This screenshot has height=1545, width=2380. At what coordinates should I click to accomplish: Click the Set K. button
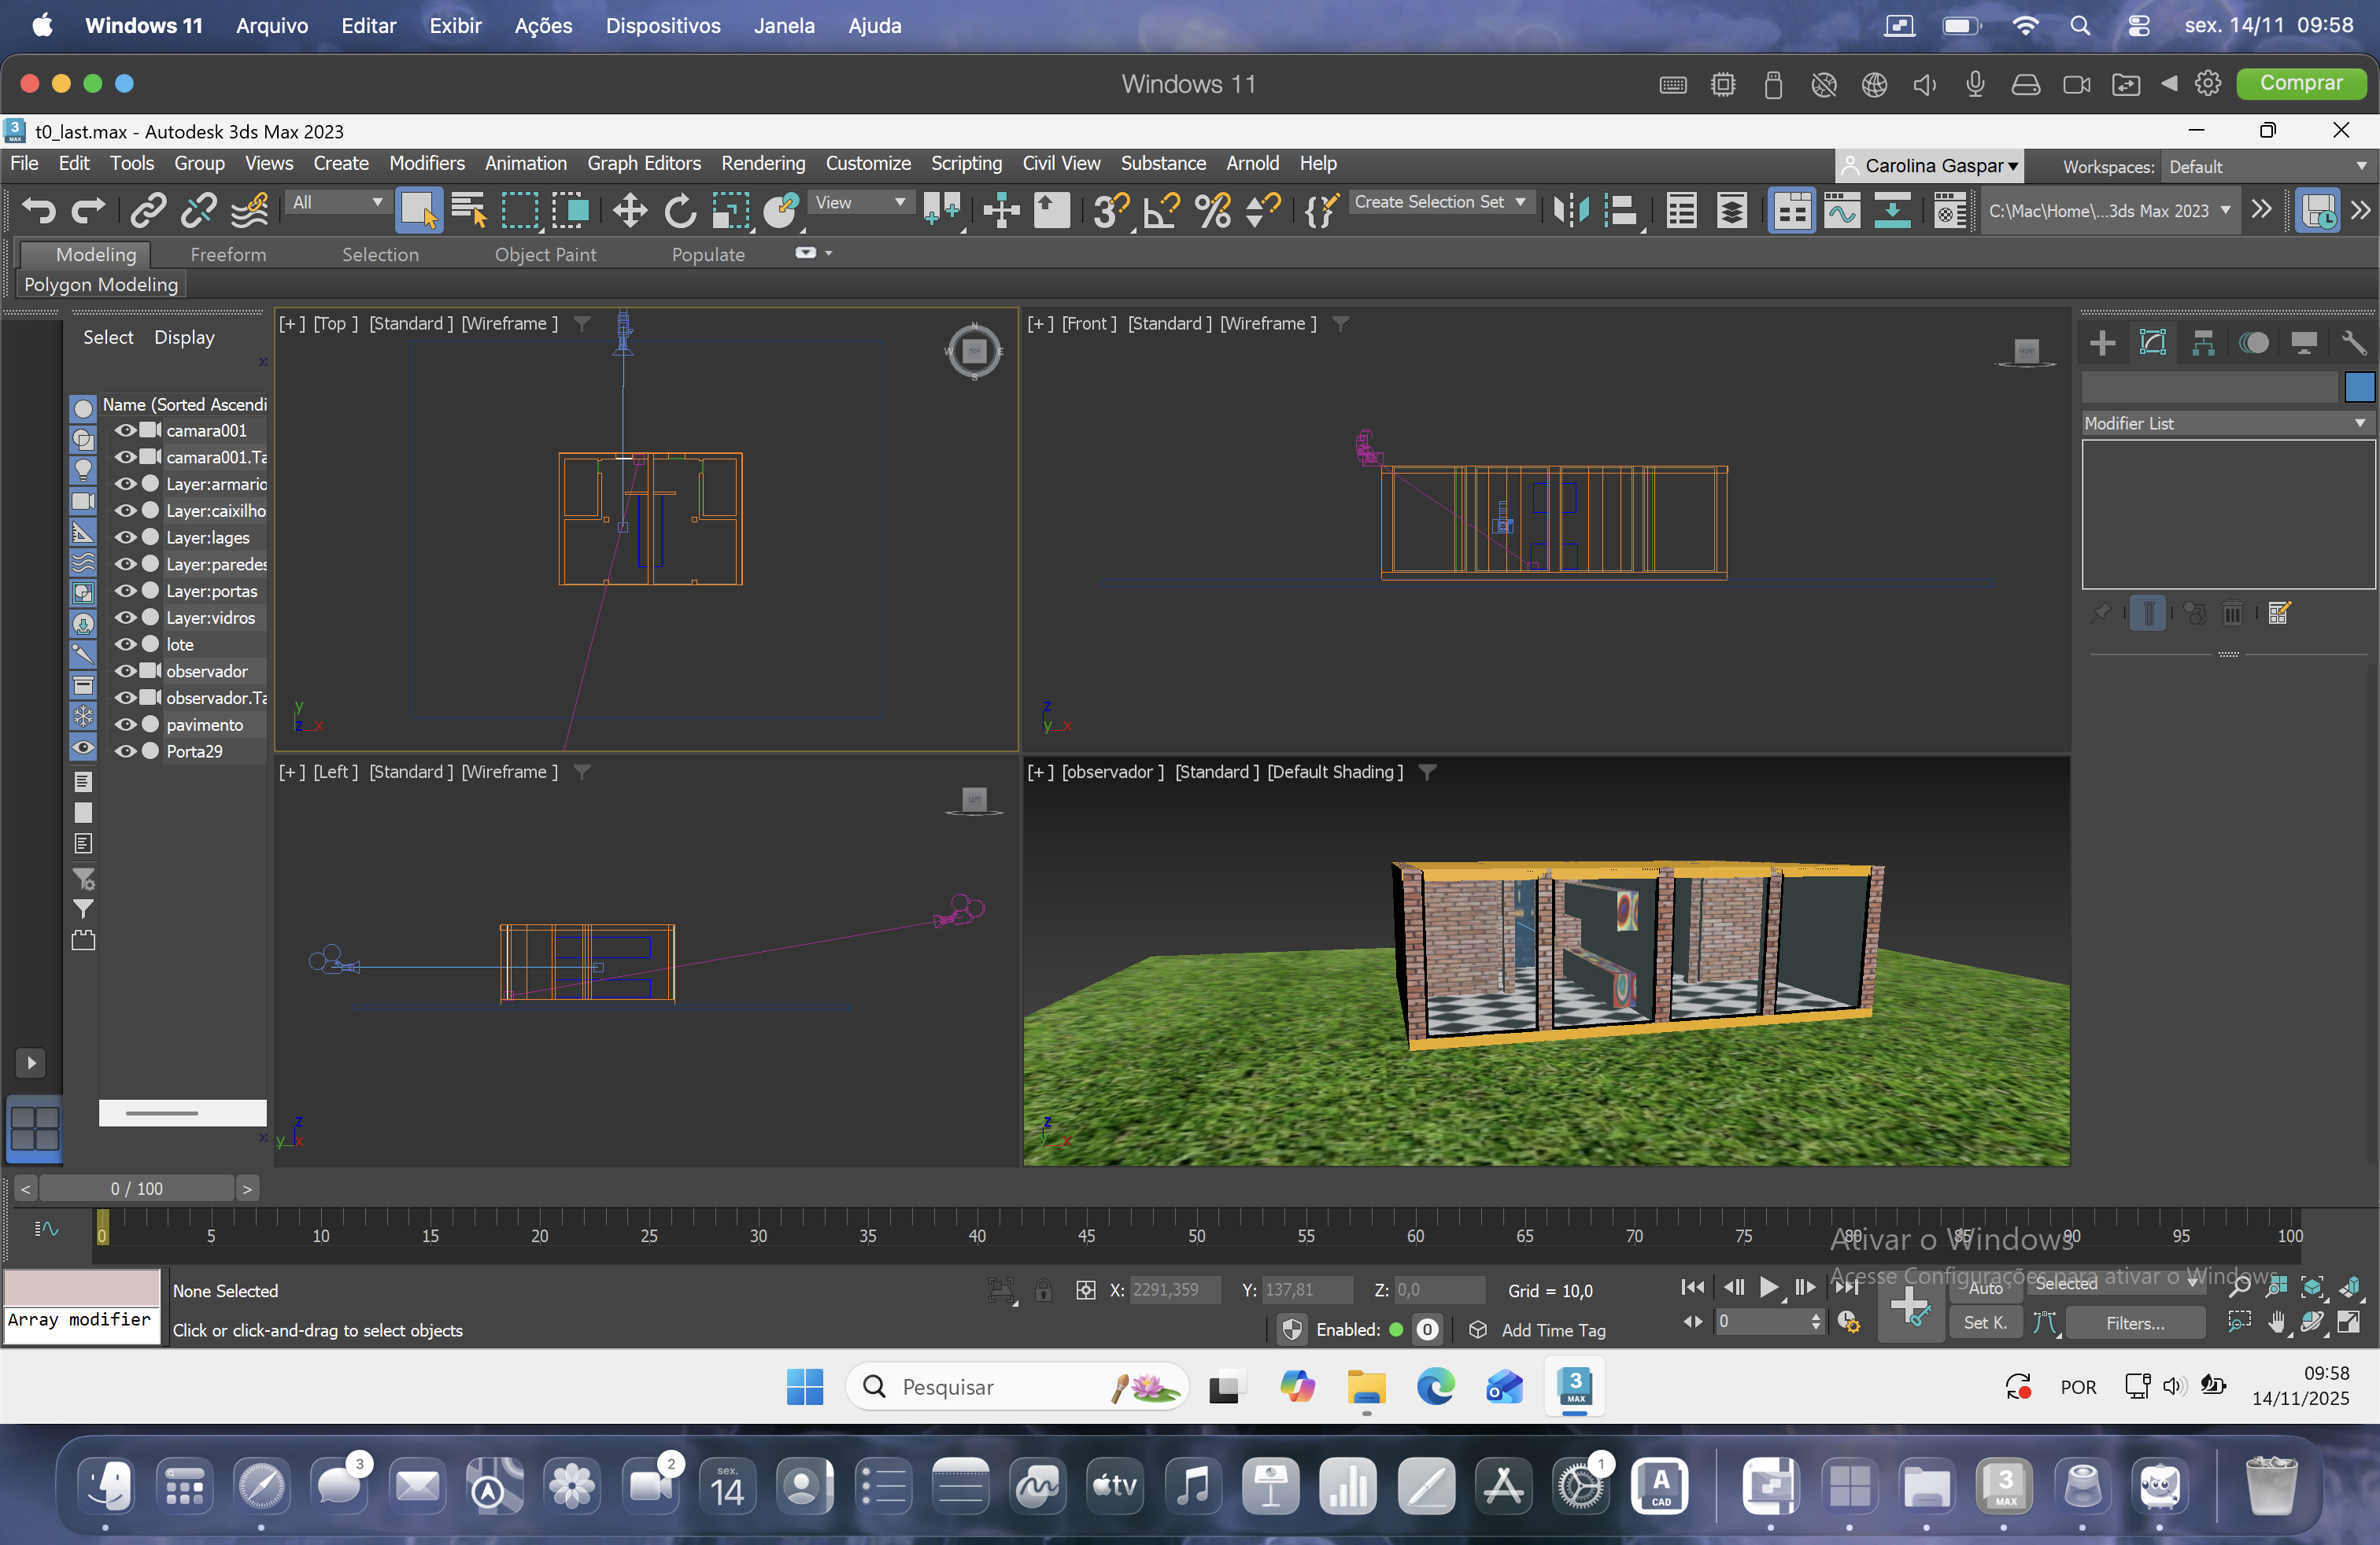1984,1322
